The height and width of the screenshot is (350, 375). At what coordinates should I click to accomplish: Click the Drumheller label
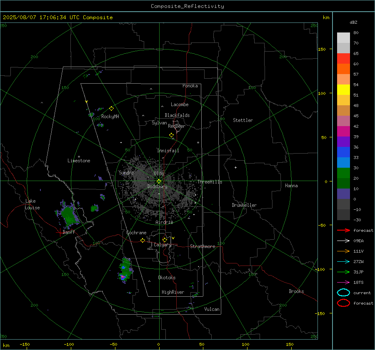(x=244, y=205)
